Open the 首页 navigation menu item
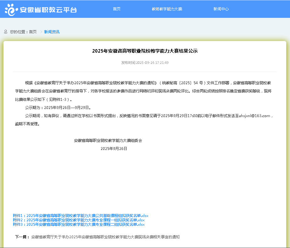The width and height of the screenshot is (290, 248). pyautogui.click(x=117, y=9)
